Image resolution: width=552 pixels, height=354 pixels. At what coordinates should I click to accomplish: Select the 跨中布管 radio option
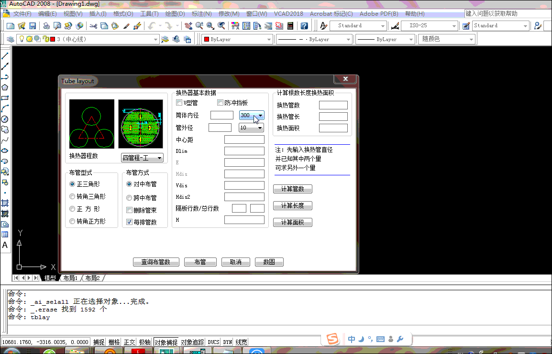click(x=129, y=198)
